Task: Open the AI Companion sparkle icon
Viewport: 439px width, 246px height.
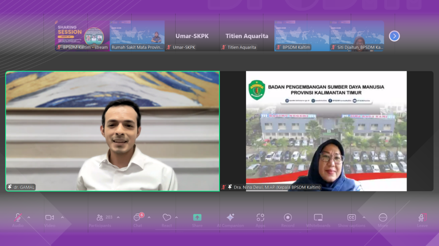Action: (230, 217)
